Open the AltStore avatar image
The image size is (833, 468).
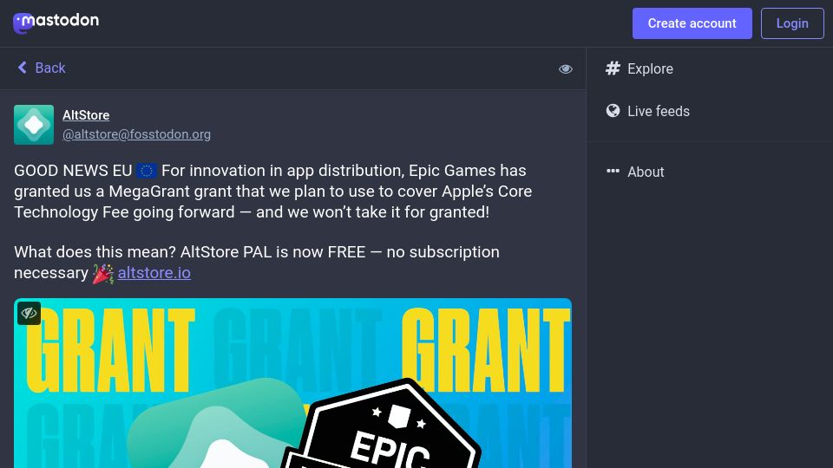tap(34, 125)
